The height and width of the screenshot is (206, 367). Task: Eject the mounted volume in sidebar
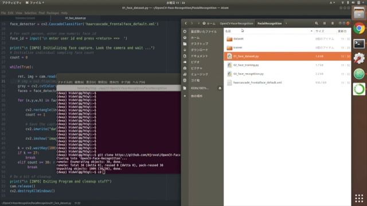tap(220, 88)
